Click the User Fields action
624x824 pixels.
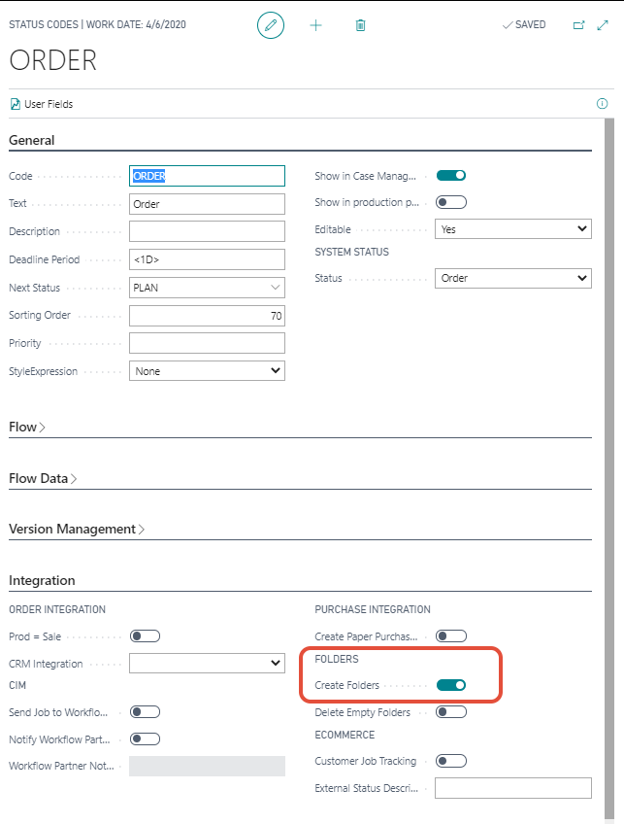click(x=41, y=104)
